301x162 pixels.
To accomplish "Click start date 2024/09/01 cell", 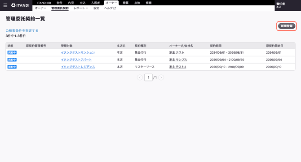I will coord(274,52).
